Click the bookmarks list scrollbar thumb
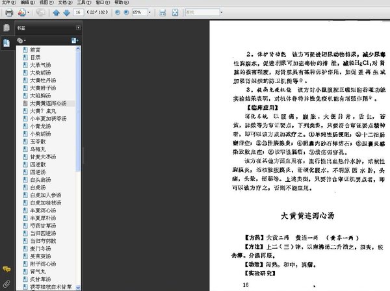 [x=78, y=111]
